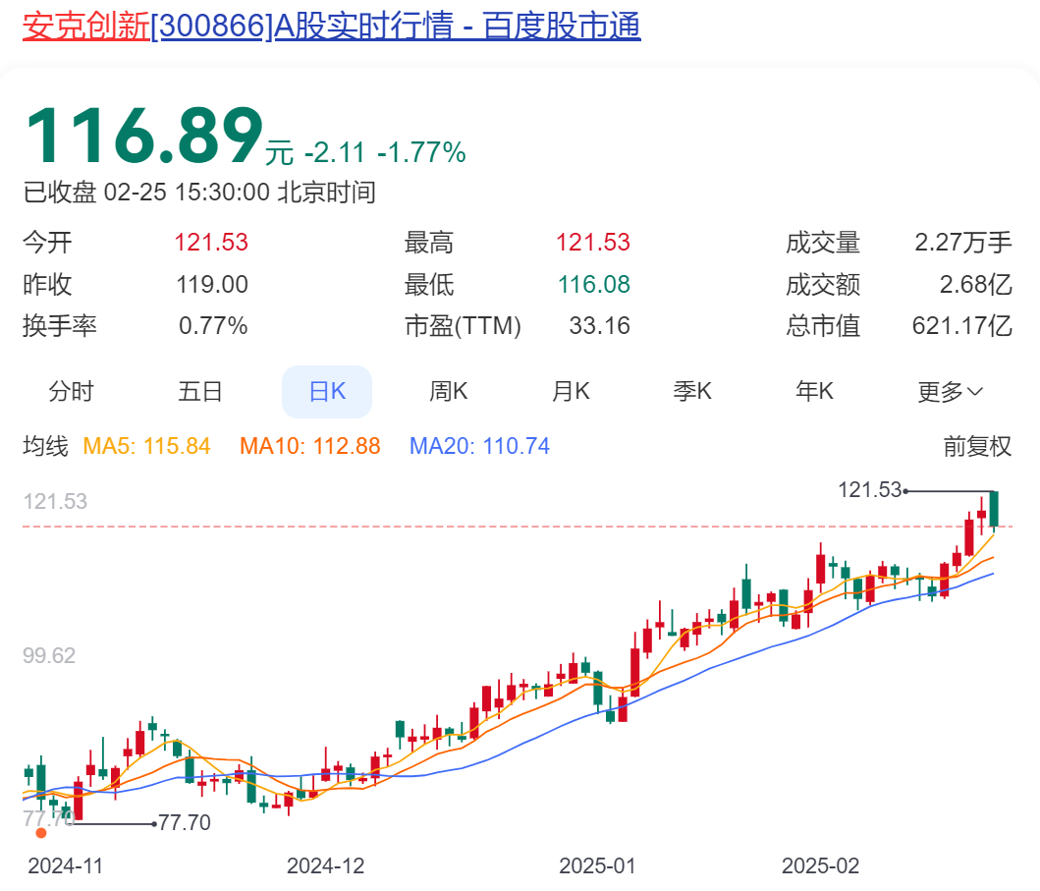This screenshot has width=1040, height=891.
Task: Click the latest green candlestick at chart's right
Action: tap(995, 509)
